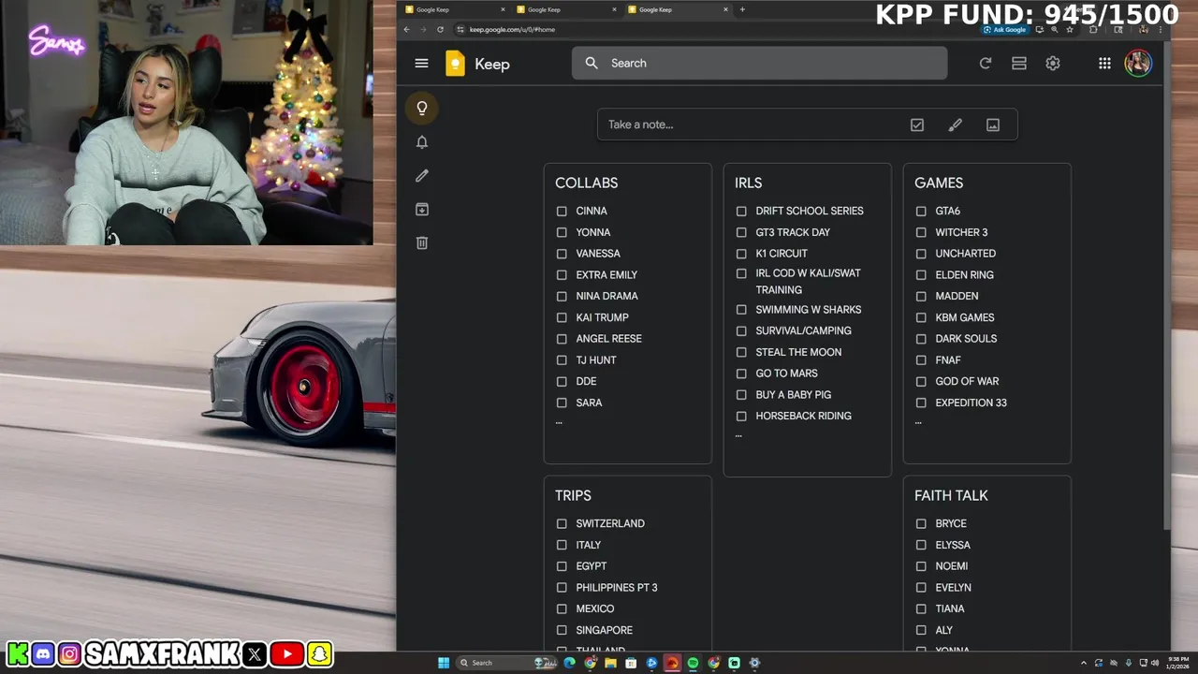Viewport: 1198px width, 674px height.
Task: Check the CINNA checkbox in COLLABS
Action: 562,212
